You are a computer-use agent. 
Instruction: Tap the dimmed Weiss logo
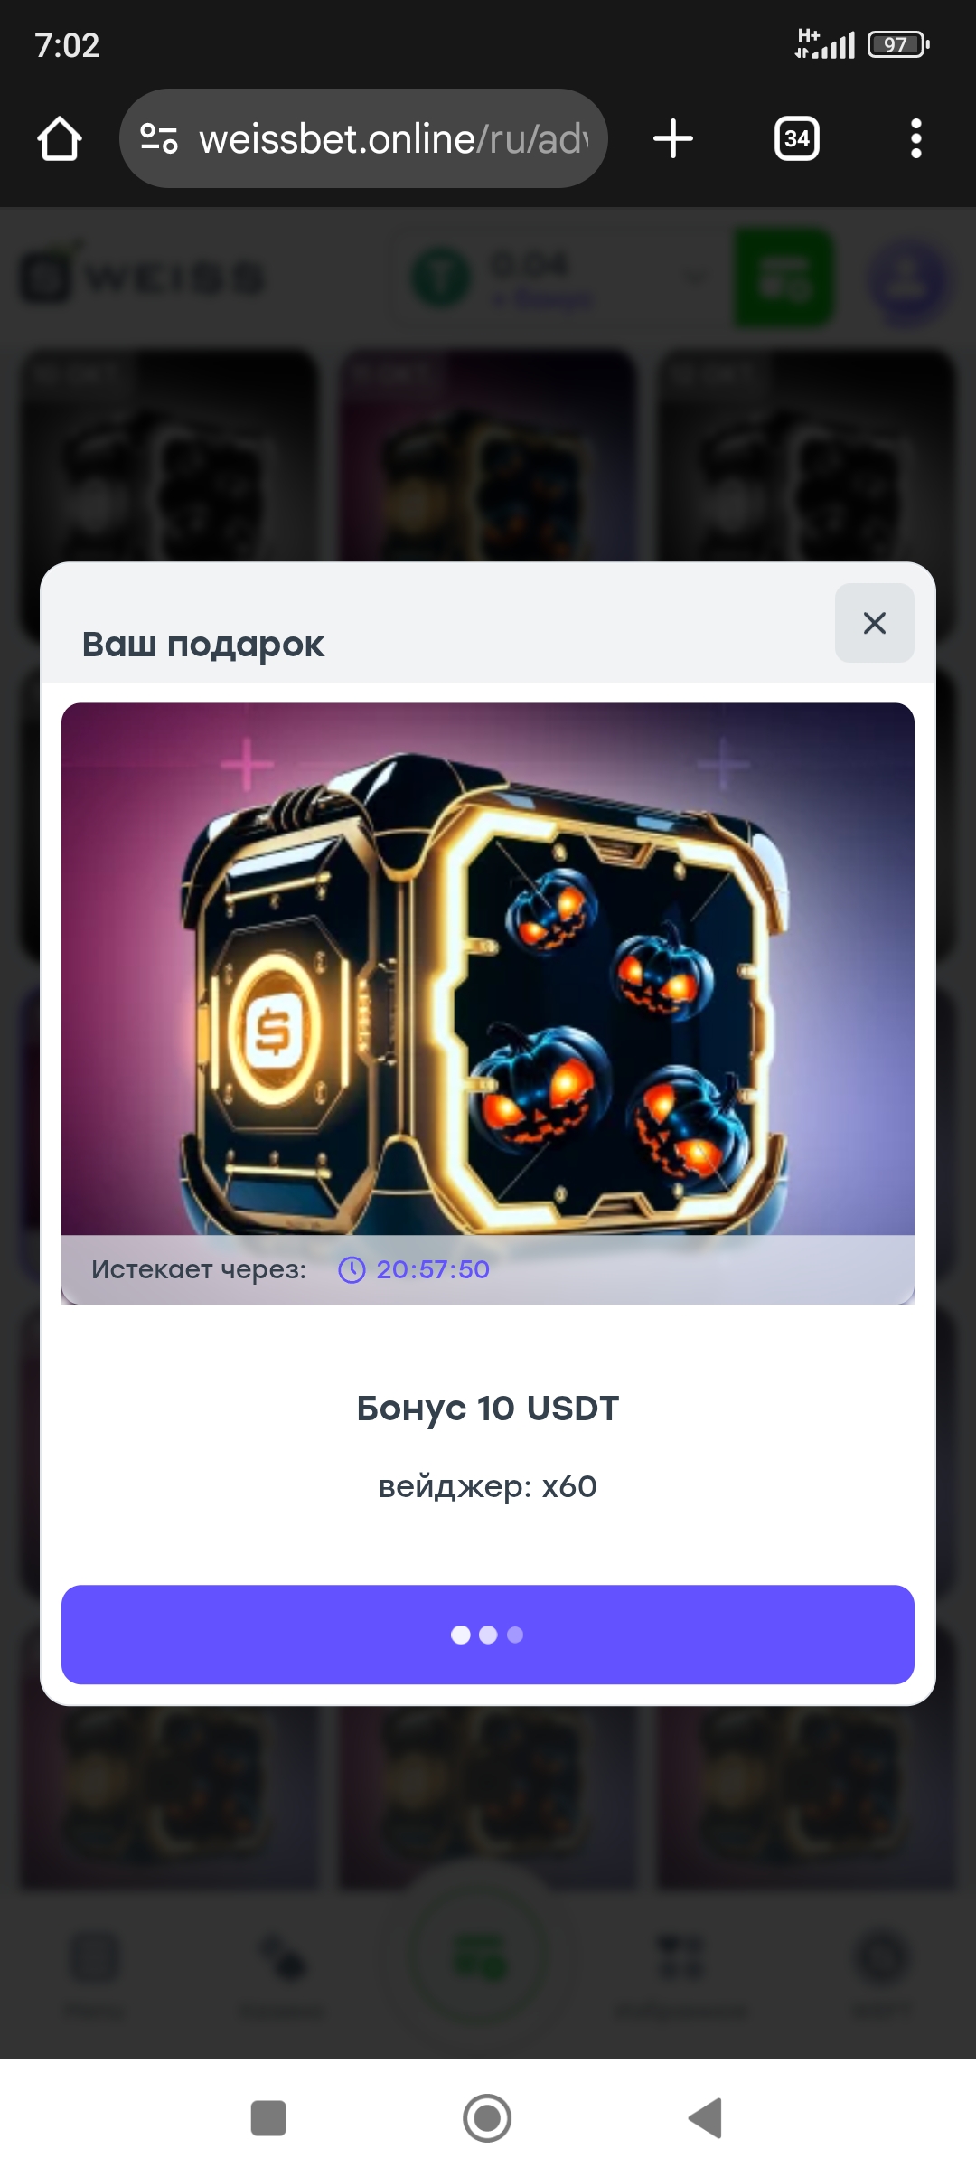coord(143,277)
